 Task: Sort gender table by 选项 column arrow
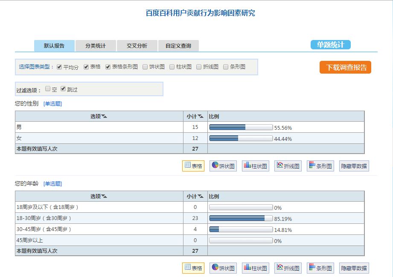click(105, 117)
